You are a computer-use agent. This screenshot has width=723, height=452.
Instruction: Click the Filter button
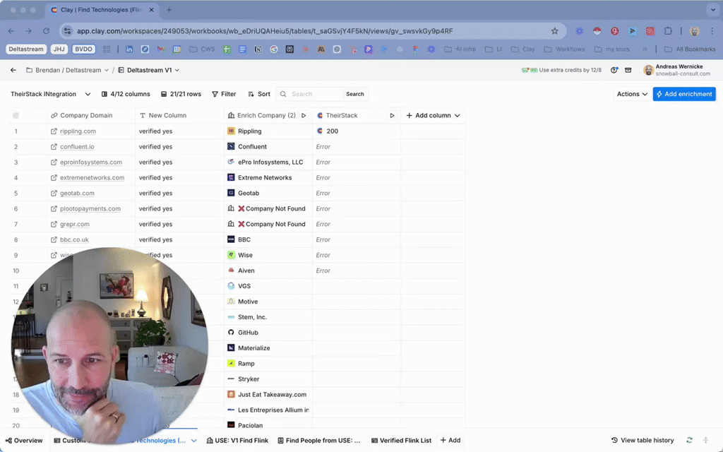click(x=223, y=94)
